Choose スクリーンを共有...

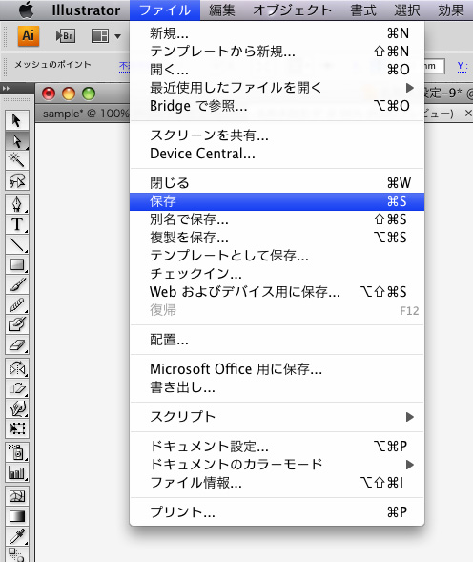pos(277,135)
